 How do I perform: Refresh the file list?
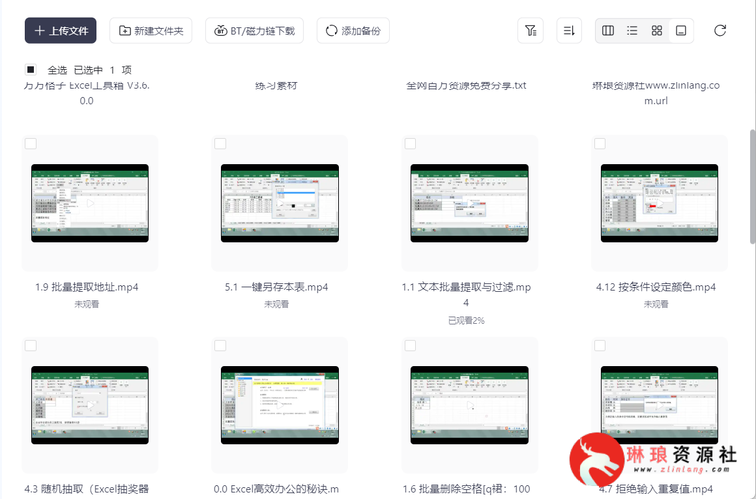tap(720, 31)
